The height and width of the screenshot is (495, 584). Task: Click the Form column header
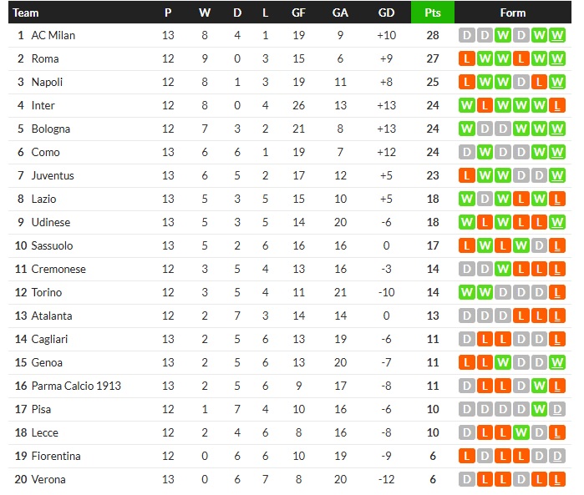coord(512,13)
